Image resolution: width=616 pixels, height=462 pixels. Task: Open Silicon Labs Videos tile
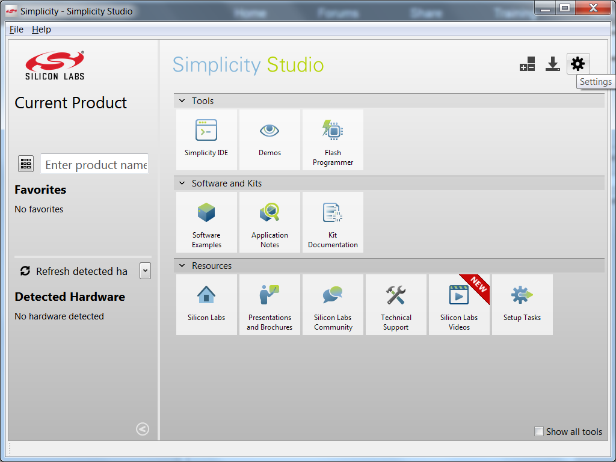[x=459, y=304]
